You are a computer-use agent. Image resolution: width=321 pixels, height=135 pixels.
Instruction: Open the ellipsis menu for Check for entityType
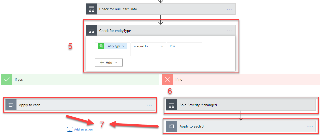[x=230, y=31]
